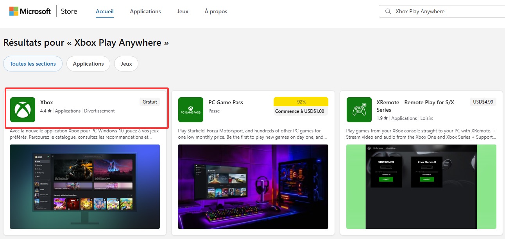Filter results by 'Jeux'
Screen dimensions: 505x239
(x=126, y=64)
